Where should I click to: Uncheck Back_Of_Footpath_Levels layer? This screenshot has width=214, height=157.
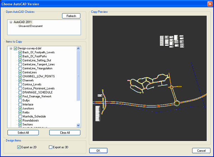(20, 52)
